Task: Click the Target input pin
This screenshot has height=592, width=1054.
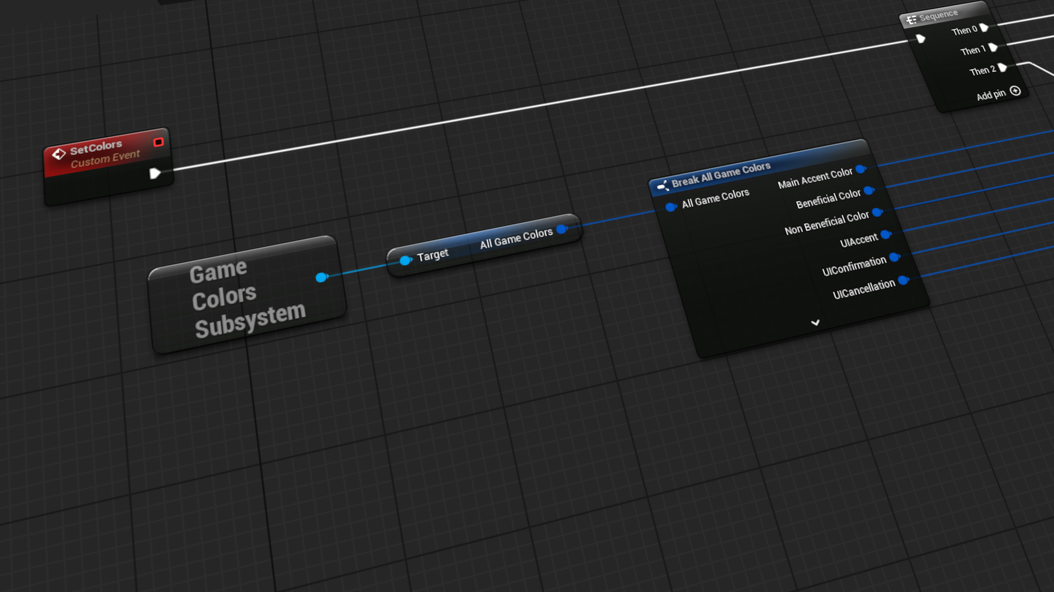Action: [405, 260]
